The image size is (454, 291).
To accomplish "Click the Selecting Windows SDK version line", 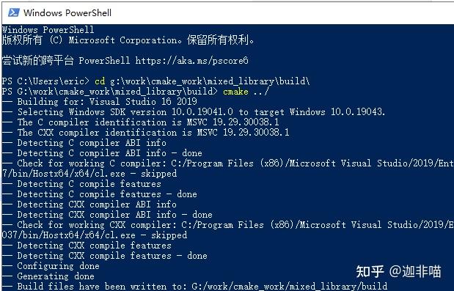I will (x=194, y=111).
